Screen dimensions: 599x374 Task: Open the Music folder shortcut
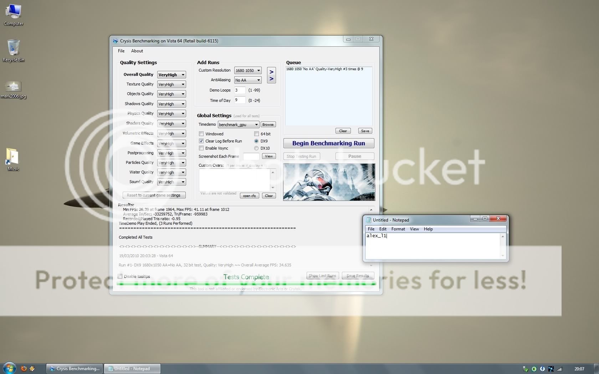pos(13,159)
